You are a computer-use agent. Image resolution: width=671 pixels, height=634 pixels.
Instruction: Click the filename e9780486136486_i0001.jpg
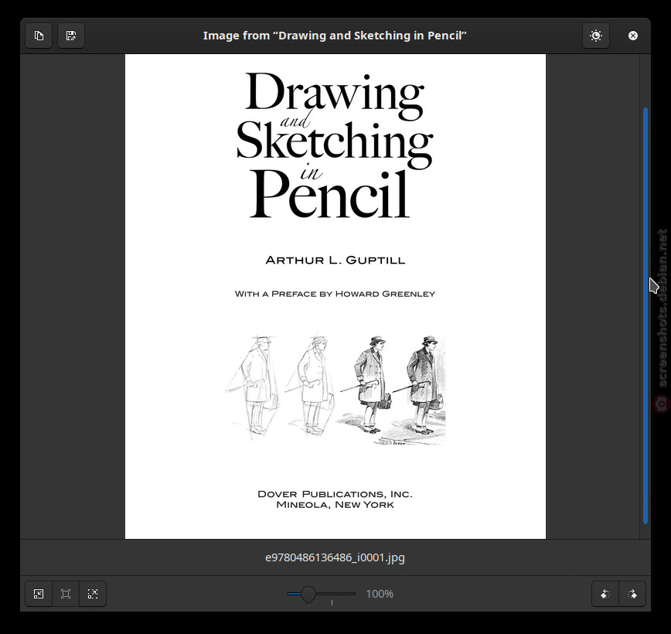point(335,557)
